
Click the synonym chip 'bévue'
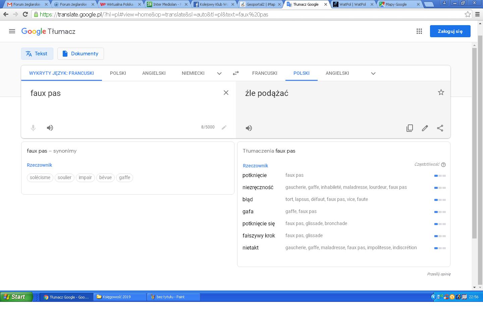[105, 177]
